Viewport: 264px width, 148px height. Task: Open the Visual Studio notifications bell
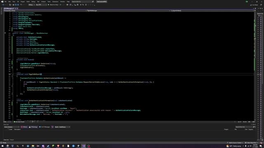tap(261, 143)
